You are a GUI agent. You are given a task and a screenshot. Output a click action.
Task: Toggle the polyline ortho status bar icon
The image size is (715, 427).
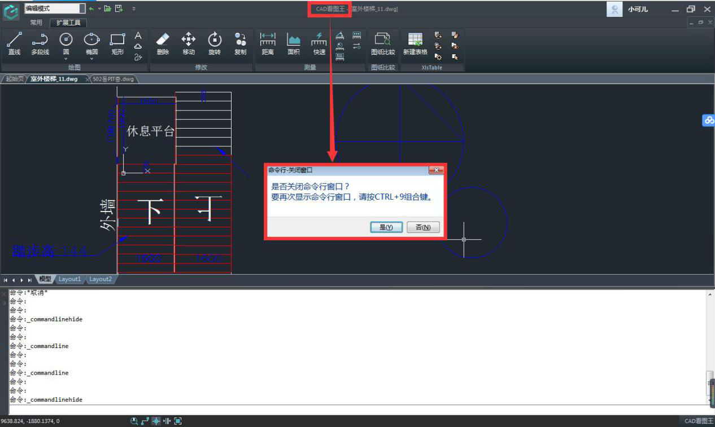click(145, 421)
